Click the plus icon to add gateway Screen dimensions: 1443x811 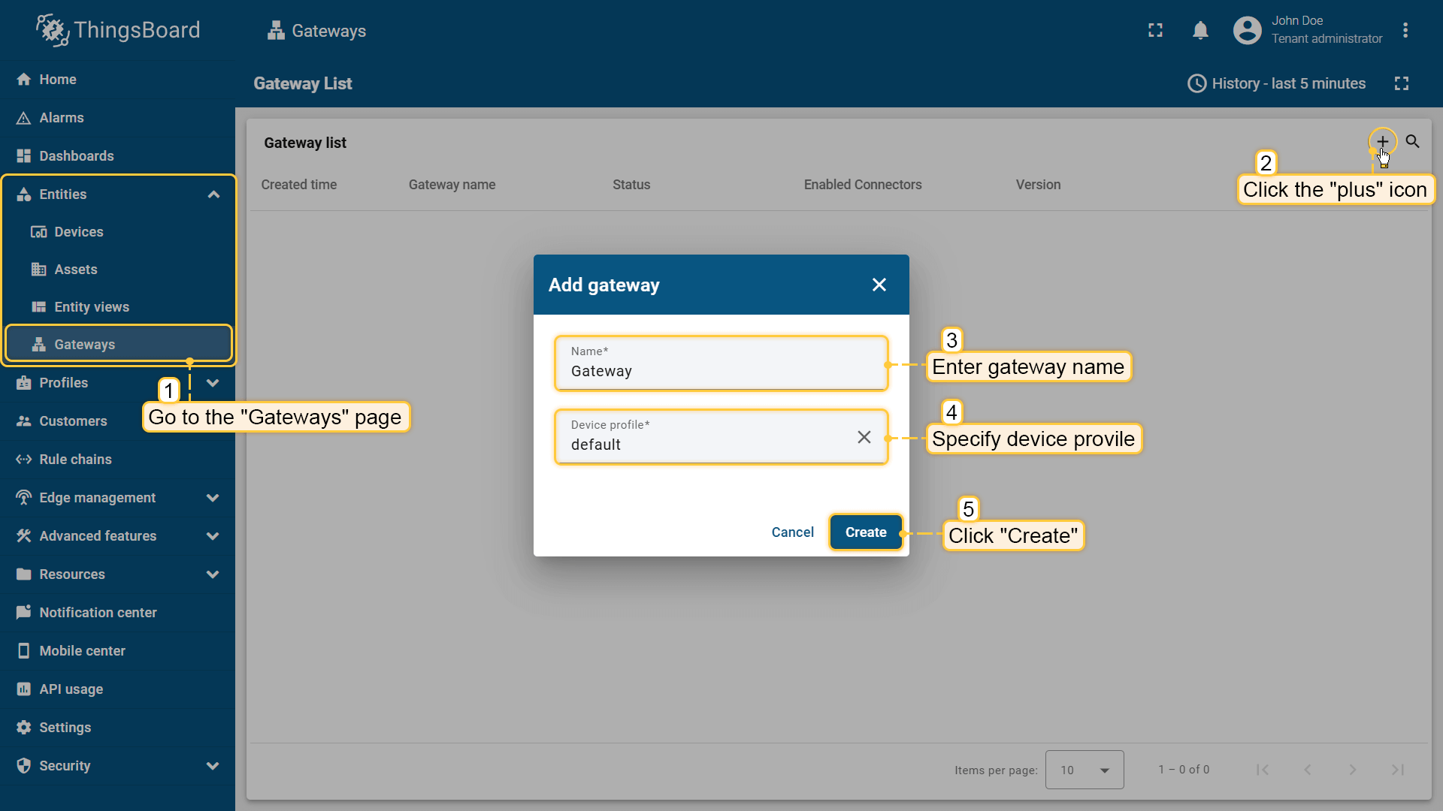[1382, 141]
